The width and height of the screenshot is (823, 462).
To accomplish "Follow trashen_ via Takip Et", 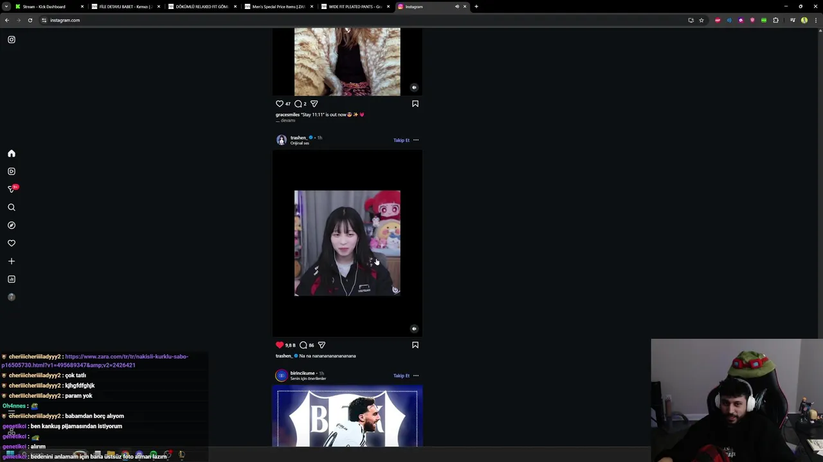I will point(401,140).
